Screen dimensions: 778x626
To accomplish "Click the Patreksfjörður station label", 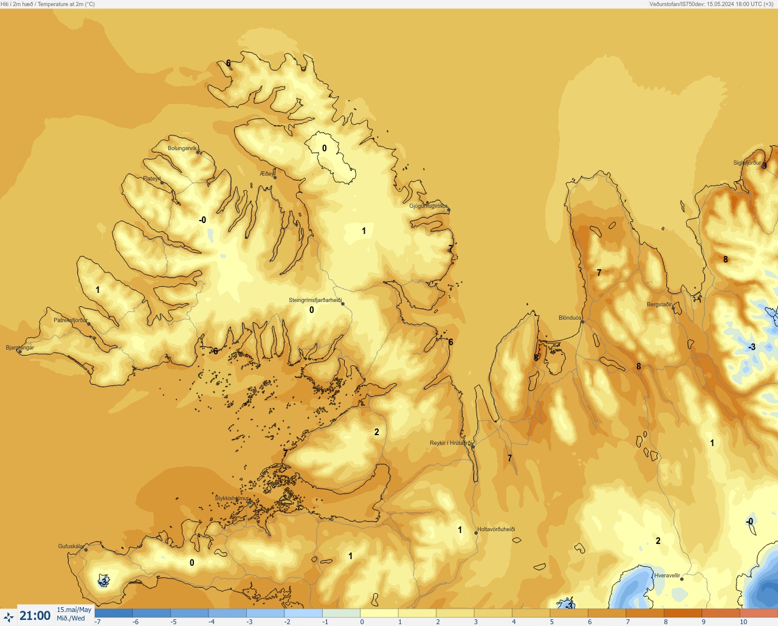I will pos(71,320).
